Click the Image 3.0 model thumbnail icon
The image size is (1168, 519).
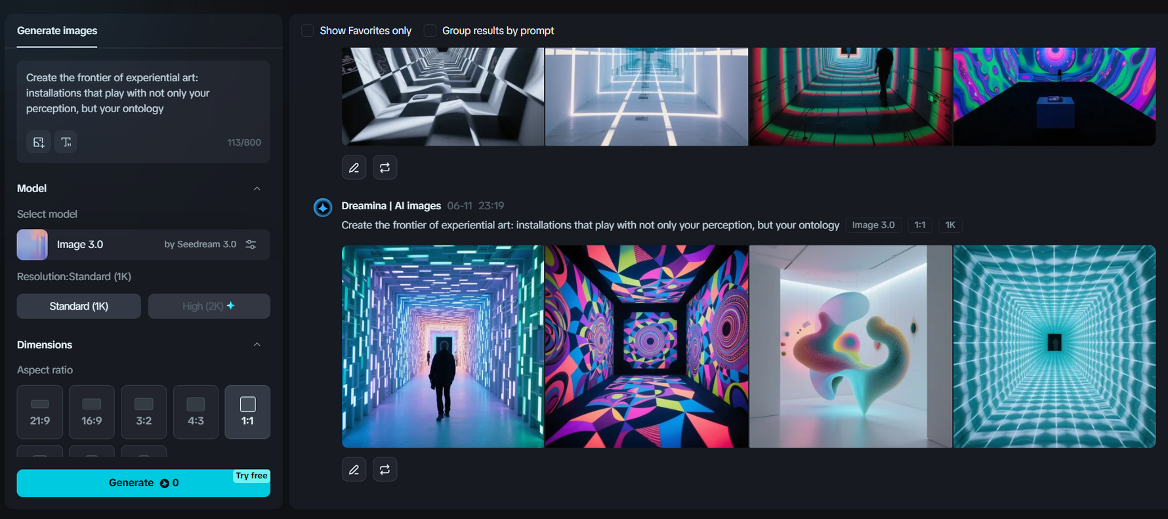point(32,245)
